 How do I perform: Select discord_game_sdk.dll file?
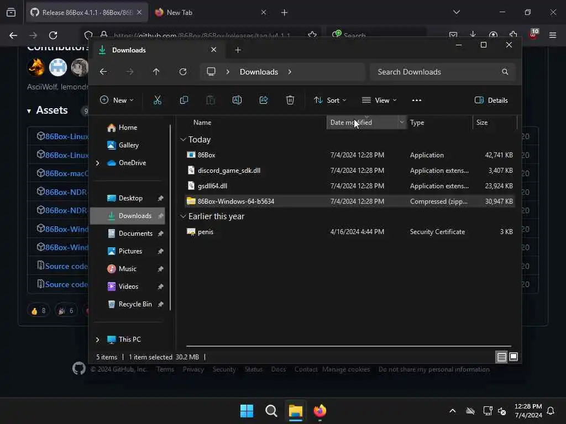(349, 171)
